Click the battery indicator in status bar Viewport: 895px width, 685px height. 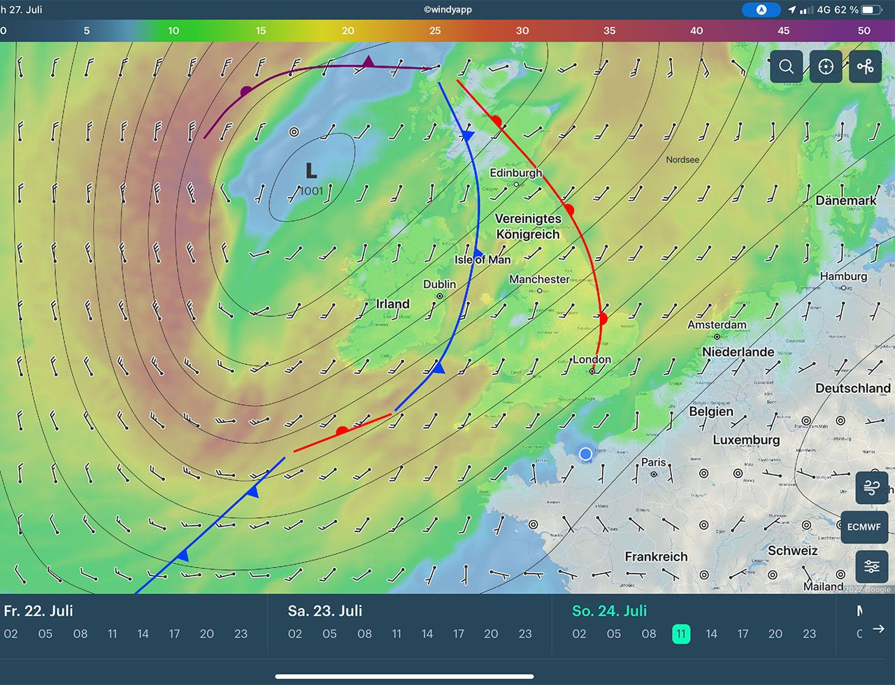click(x=871, y=10)
